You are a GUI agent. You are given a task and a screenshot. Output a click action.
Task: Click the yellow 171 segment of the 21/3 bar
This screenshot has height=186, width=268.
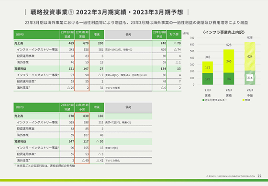(208, 67)
